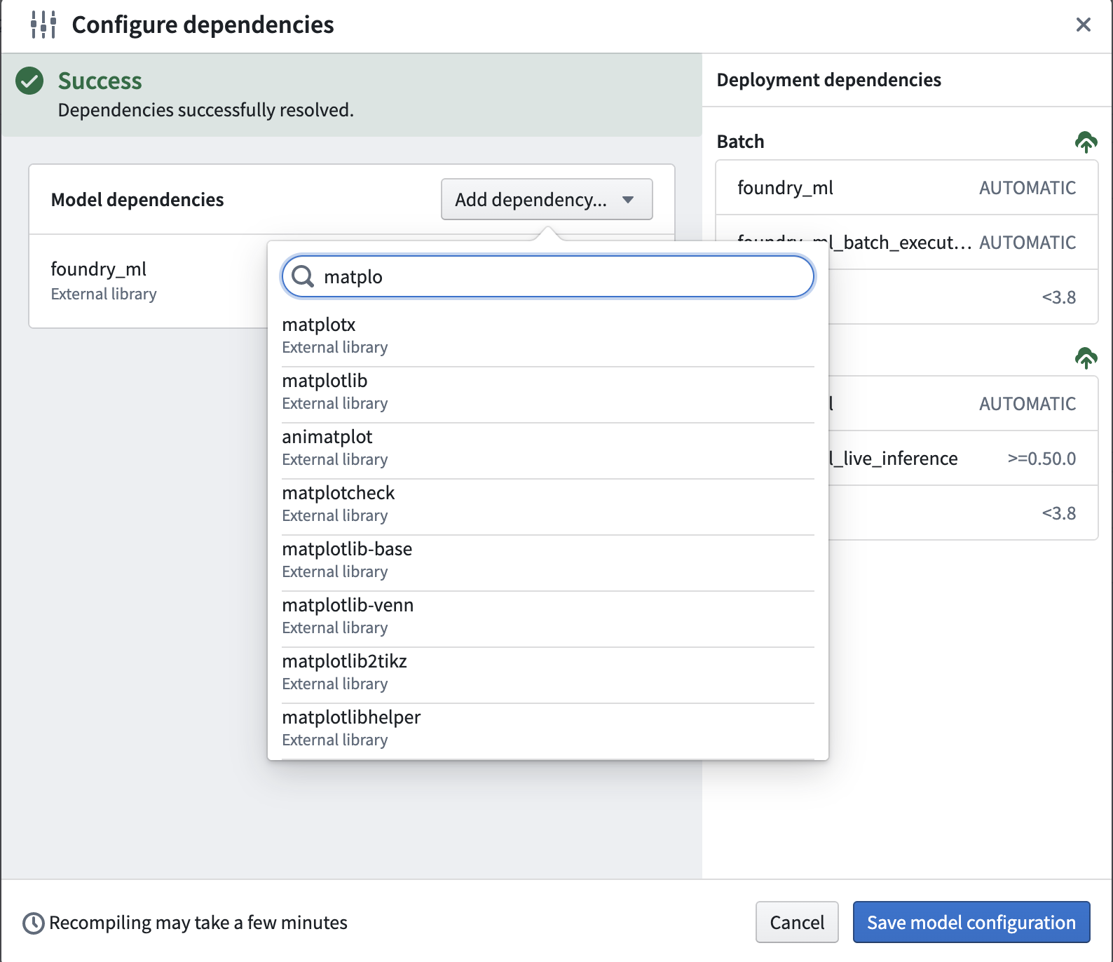Image resolution: width=1113 pixels, height=962 pixels.
Task: Click the Deployment dependencies heading
Action: [x=828, y=80]
